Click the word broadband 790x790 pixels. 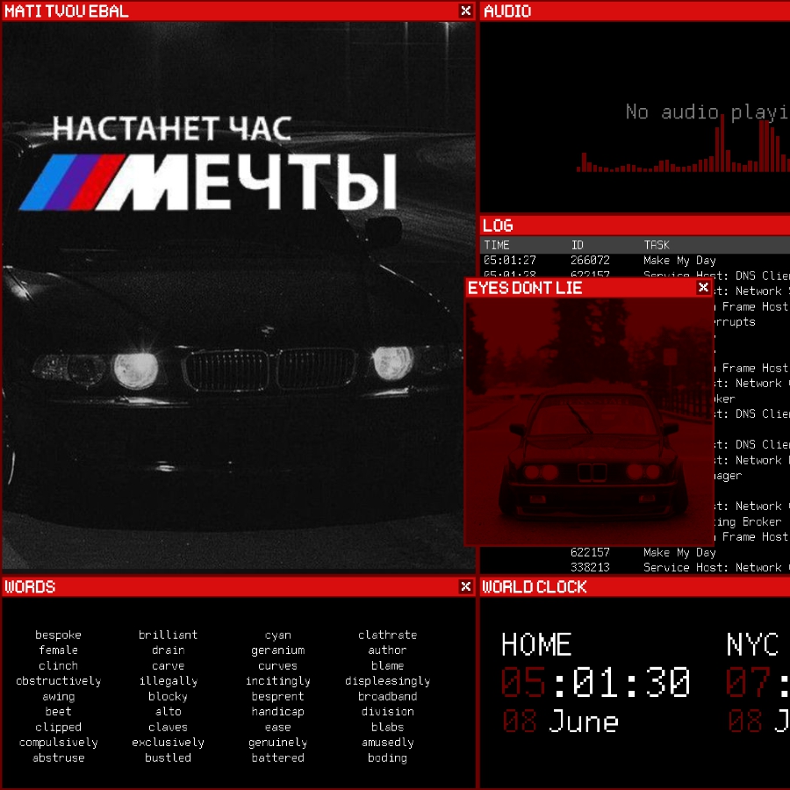pyautogui.click(x=388, y=696)
